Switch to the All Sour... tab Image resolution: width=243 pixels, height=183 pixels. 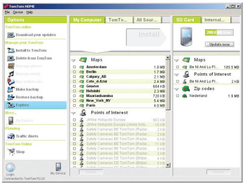pos(147,20)
